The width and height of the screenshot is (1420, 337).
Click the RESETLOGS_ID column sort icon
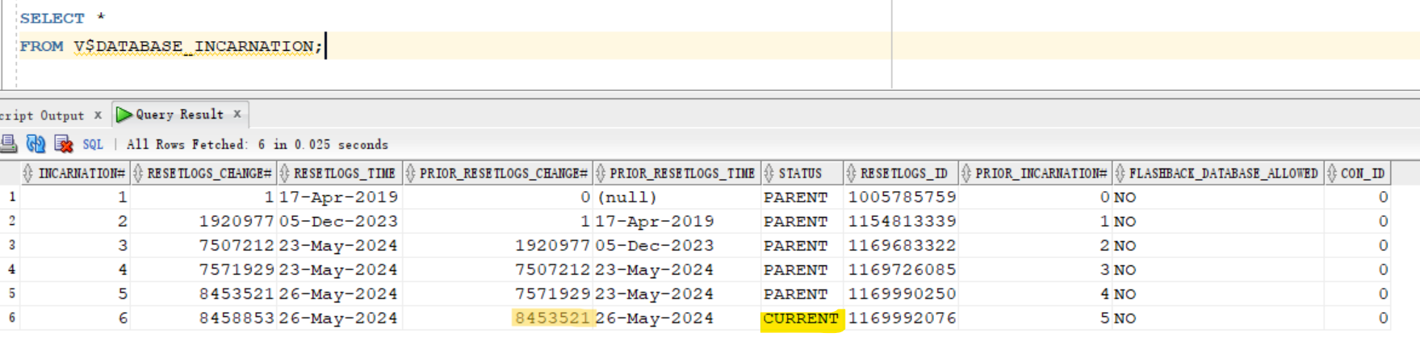pos(851,173)
